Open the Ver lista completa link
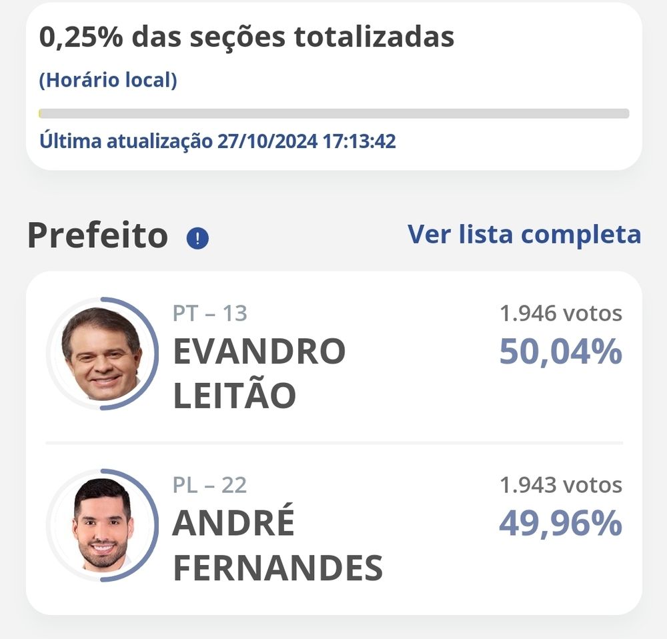The width and height of the screenshot is (667, 639). click(524, 235)
